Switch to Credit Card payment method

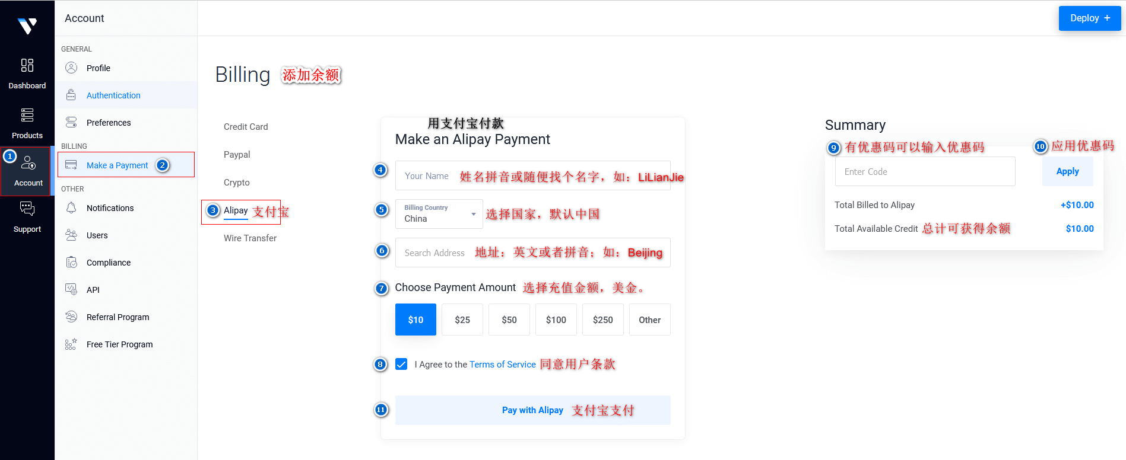tap(246, 127)
